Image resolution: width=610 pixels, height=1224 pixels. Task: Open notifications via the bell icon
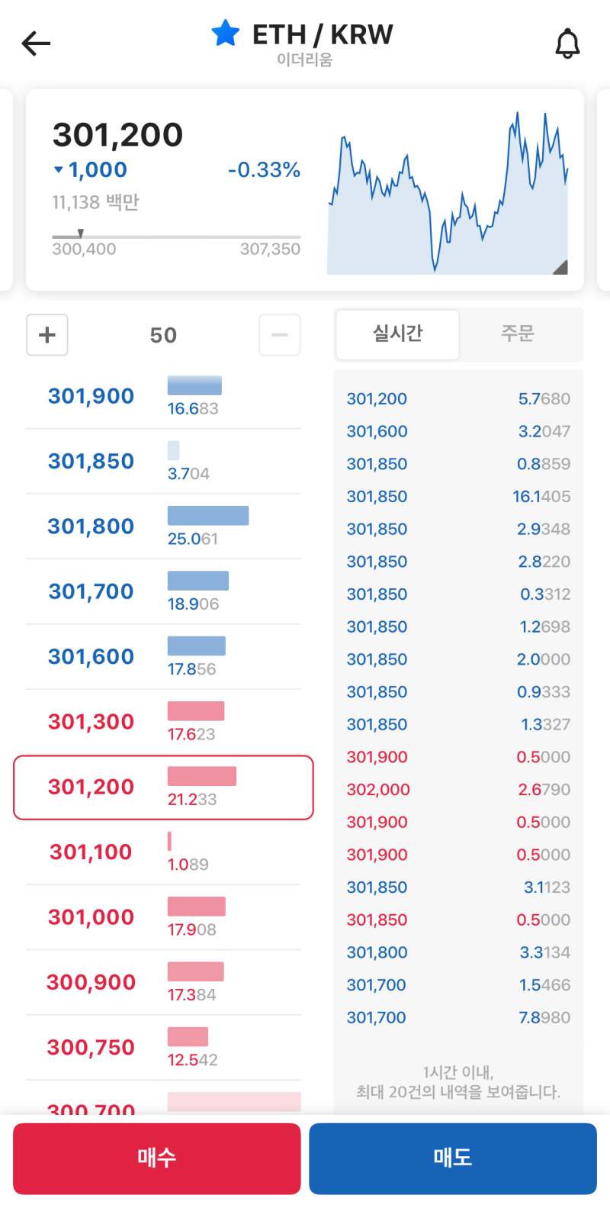[569, 44]
